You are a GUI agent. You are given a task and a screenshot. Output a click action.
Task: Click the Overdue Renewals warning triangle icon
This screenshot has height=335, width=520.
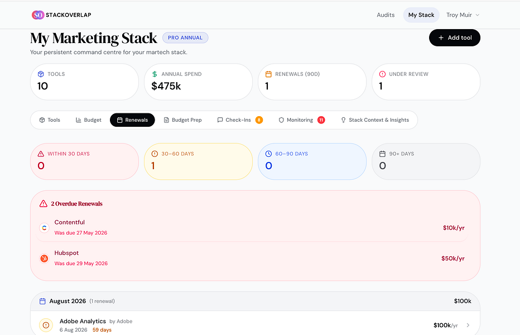(x=44, y=204)
